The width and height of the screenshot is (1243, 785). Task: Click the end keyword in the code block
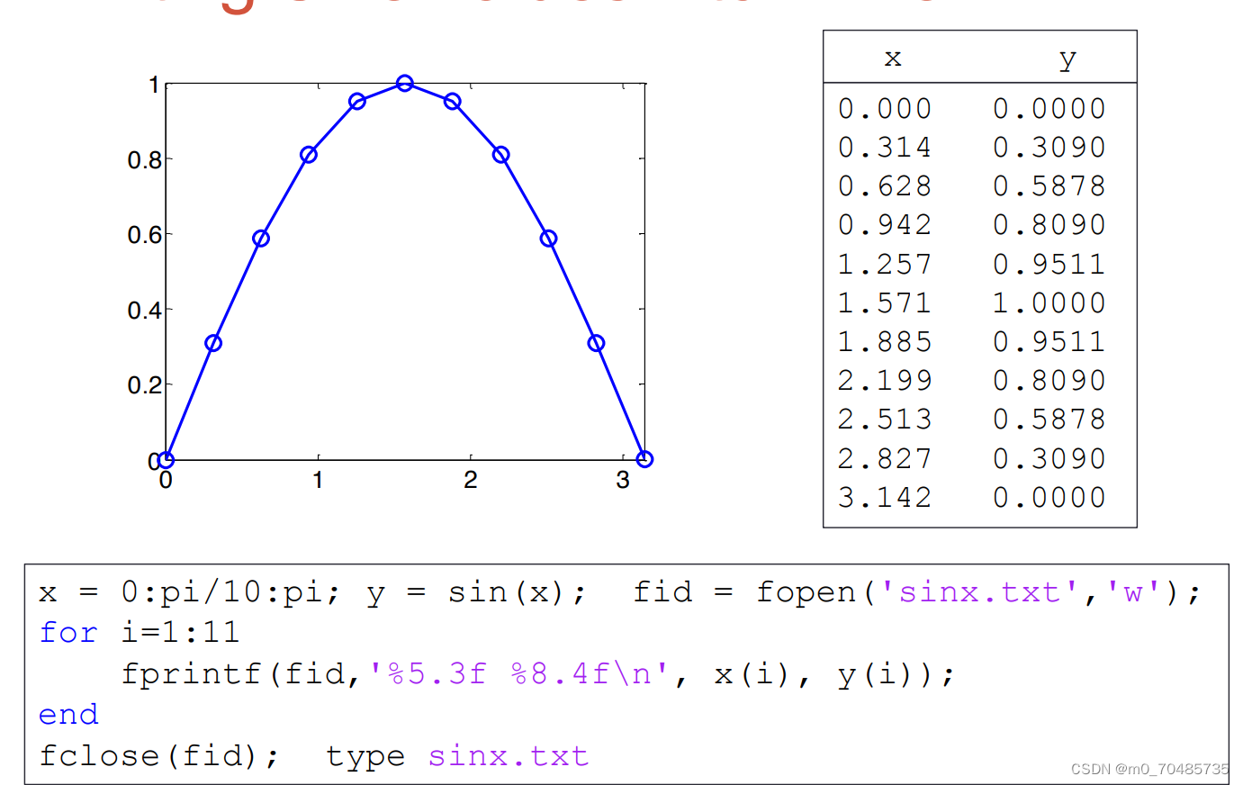coord(68,715)
